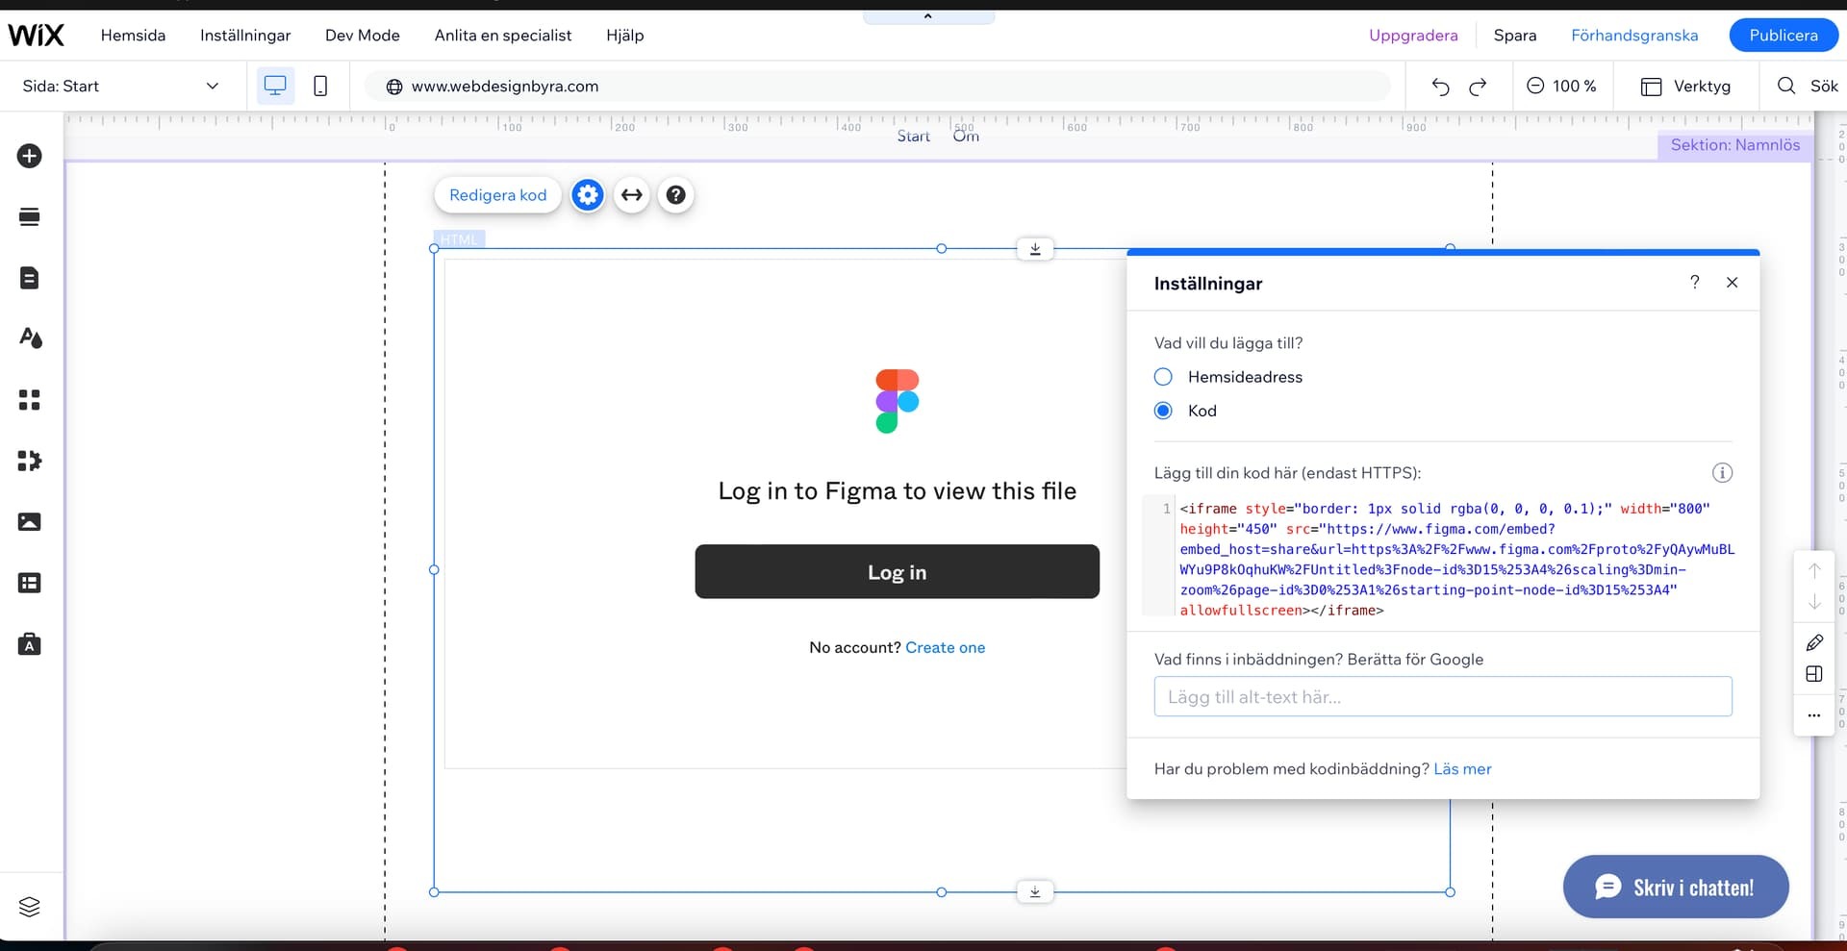Click the Uppgradera link

point(1413,36)
